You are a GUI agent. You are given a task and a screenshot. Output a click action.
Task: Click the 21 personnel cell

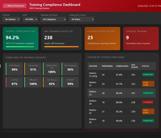[x=103, y=112]
